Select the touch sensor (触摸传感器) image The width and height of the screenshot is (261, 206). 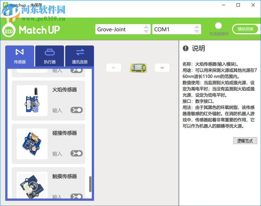pos(32,187)
